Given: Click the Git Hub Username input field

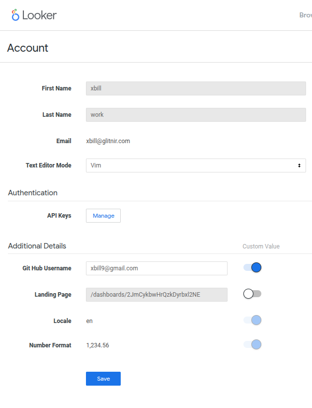Looking at the screenshot, I should (x=156, y=268).
